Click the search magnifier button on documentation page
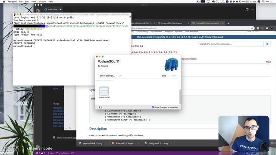The image size is (276, 155). pyautogui.click(x=267, y=44)
